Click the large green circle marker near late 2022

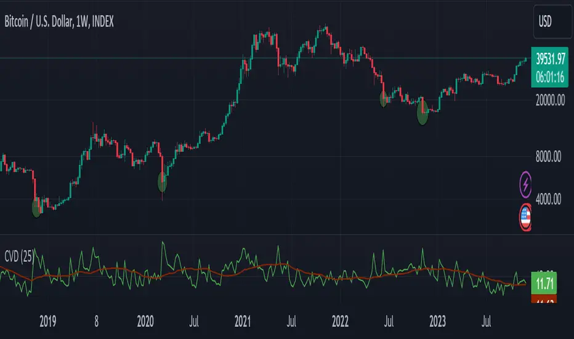pyautogui.click(x=422, y=113)
